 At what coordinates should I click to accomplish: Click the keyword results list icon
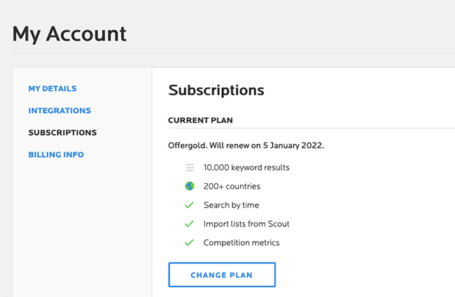point(190,168)
